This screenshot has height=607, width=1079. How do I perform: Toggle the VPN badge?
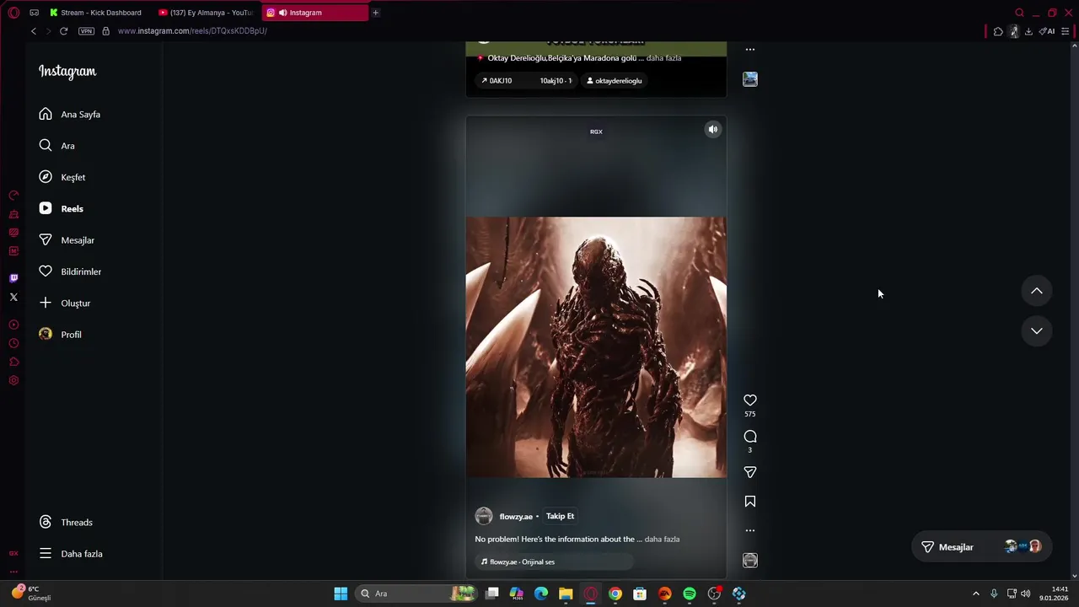pos(86,31)
